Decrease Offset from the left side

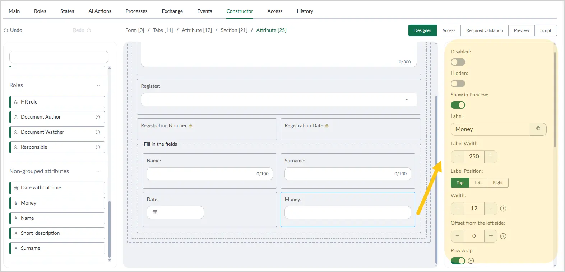pos(457,236)
